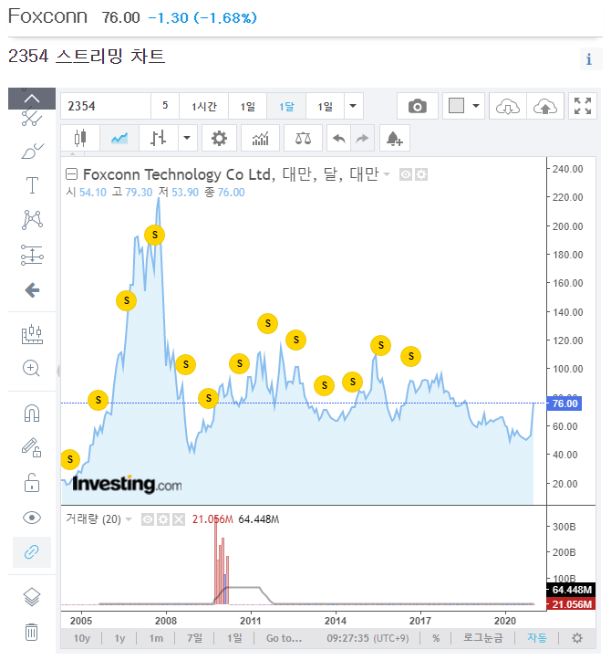Viewport: 611px width, 660px height.
Task: Switch to area line chart style
Action: (x=119, y=138)
